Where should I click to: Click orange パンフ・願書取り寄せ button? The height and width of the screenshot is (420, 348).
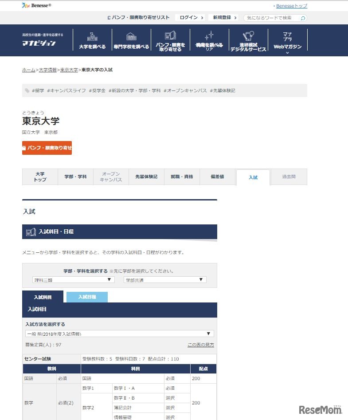(x=47, y=148)
